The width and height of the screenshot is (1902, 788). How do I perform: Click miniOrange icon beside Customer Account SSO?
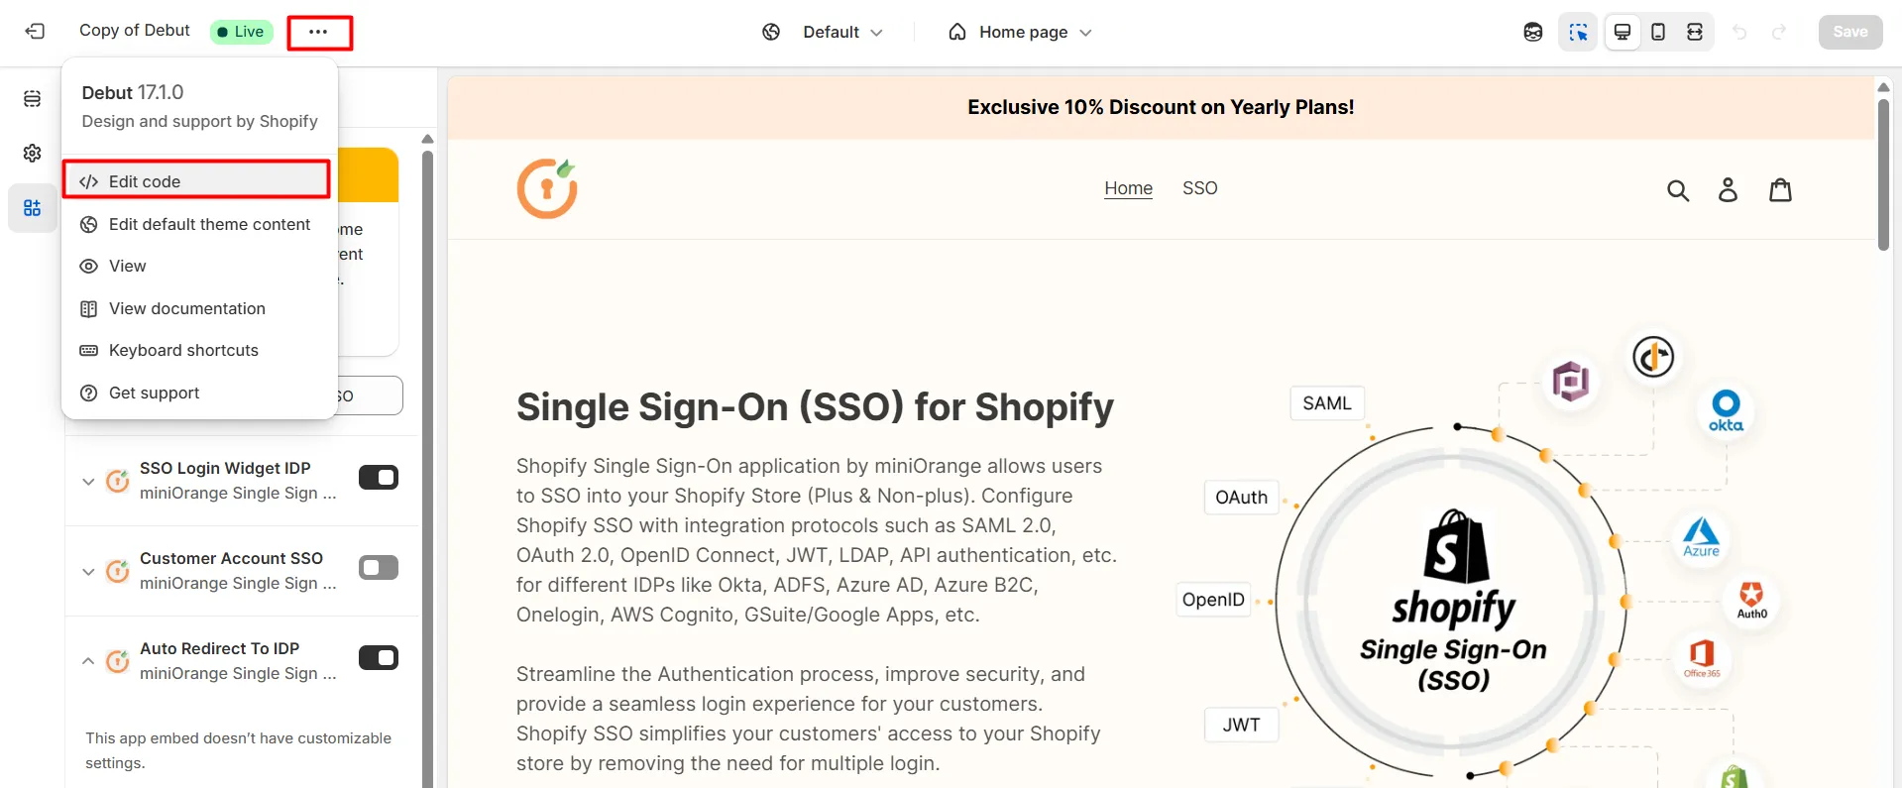click(x=118, y=571)
